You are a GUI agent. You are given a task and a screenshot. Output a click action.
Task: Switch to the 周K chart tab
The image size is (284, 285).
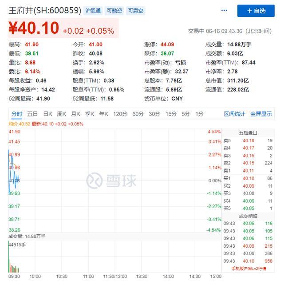(62, 114)
